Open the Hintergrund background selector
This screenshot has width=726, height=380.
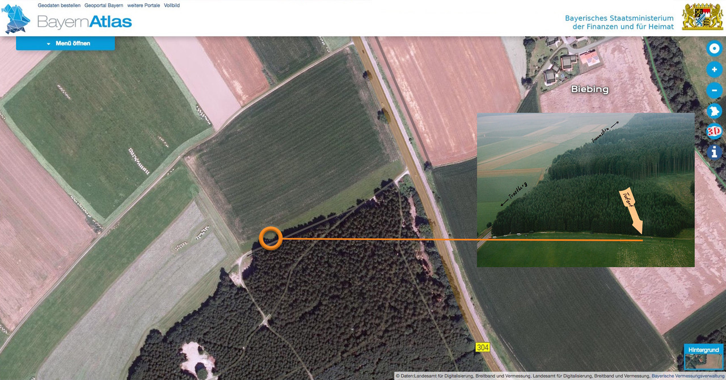[x=703, y=357]
